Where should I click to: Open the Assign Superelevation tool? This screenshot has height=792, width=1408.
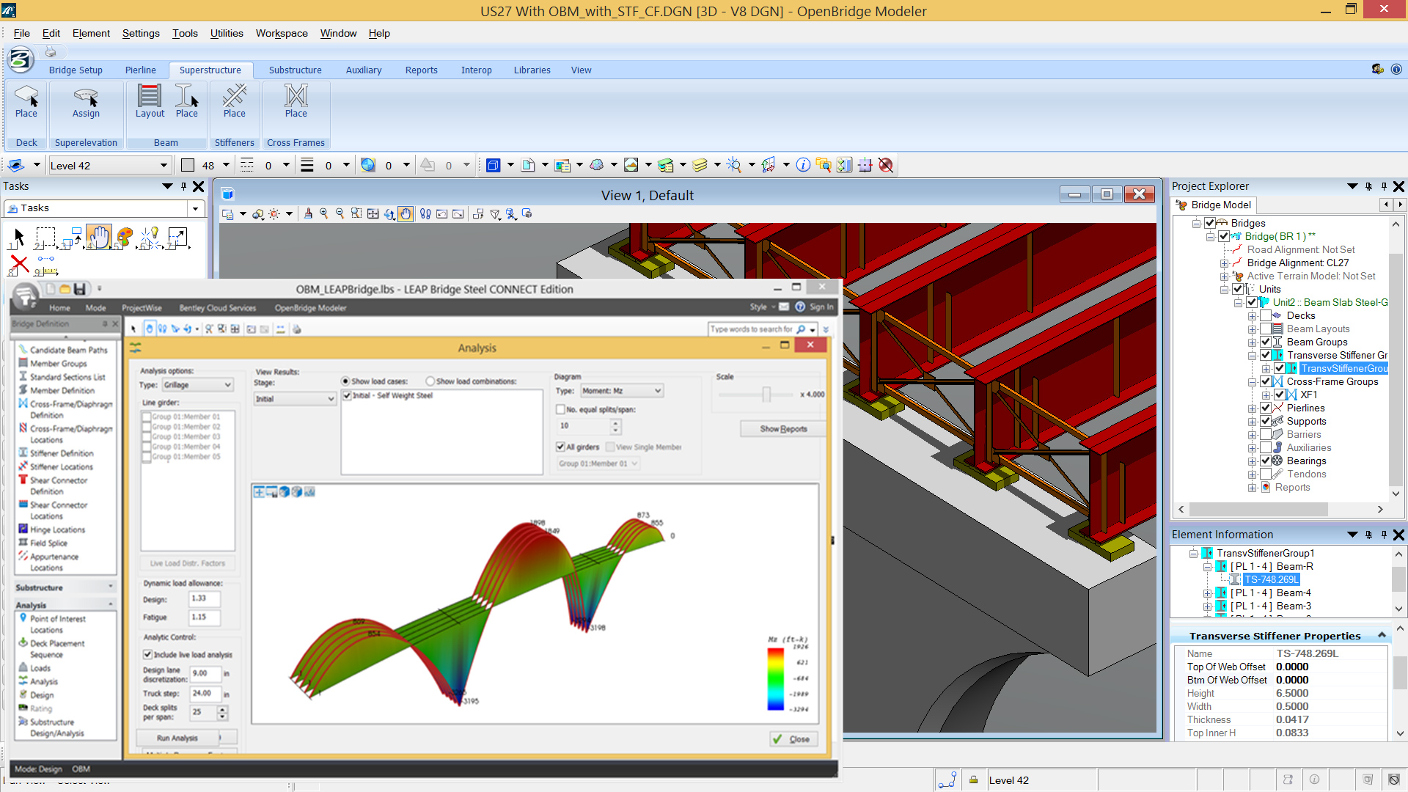(86, 101)
